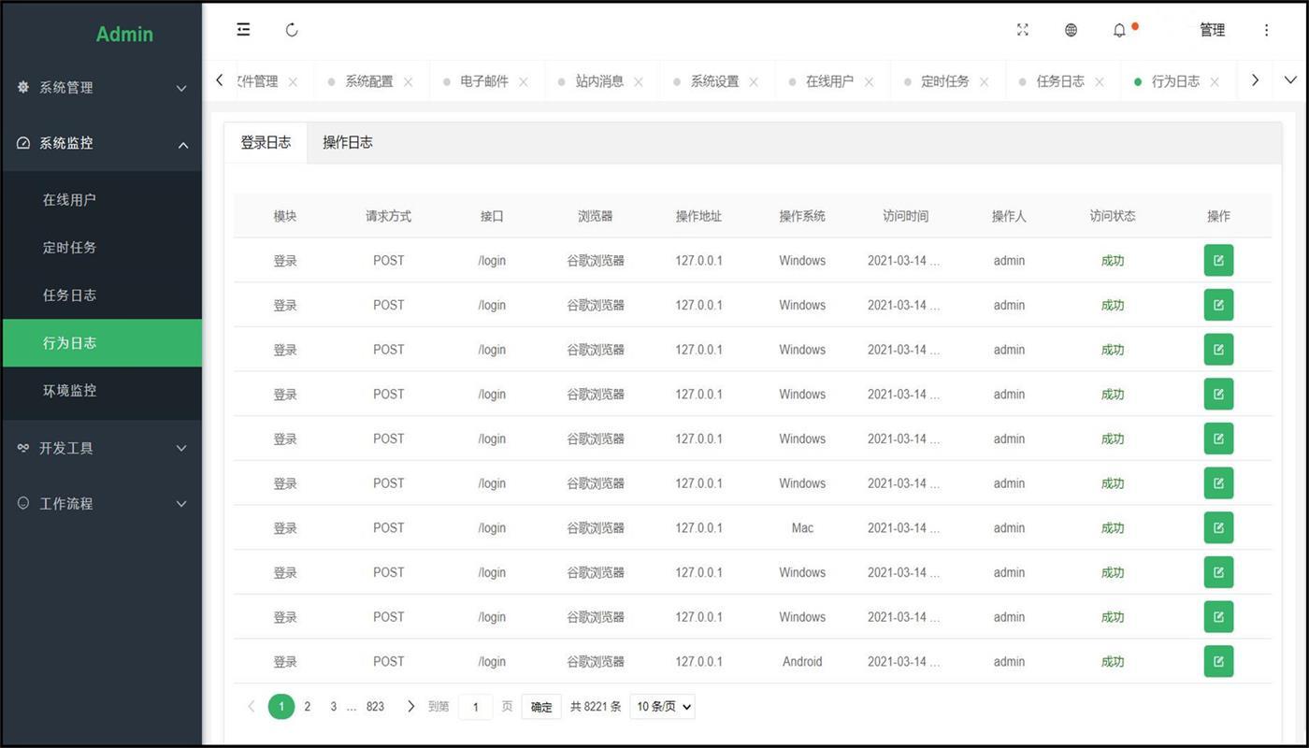
Task: Open 环境监控 in the sidebar
Action: (x=69, y=391)
